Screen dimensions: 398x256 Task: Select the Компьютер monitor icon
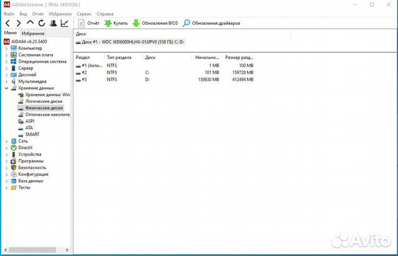click(x=14, y=48)
